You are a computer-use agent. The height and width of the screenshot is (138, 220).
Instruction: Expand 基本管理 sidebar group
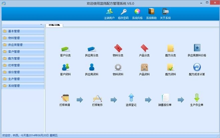[23, 31]
